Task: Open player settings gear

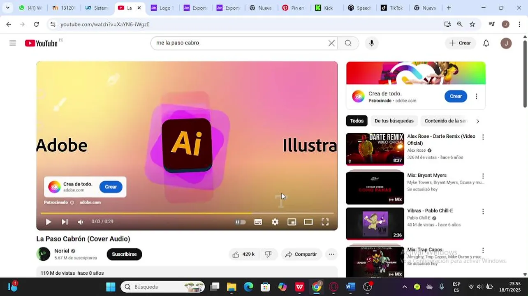Action: coord(275,222)
